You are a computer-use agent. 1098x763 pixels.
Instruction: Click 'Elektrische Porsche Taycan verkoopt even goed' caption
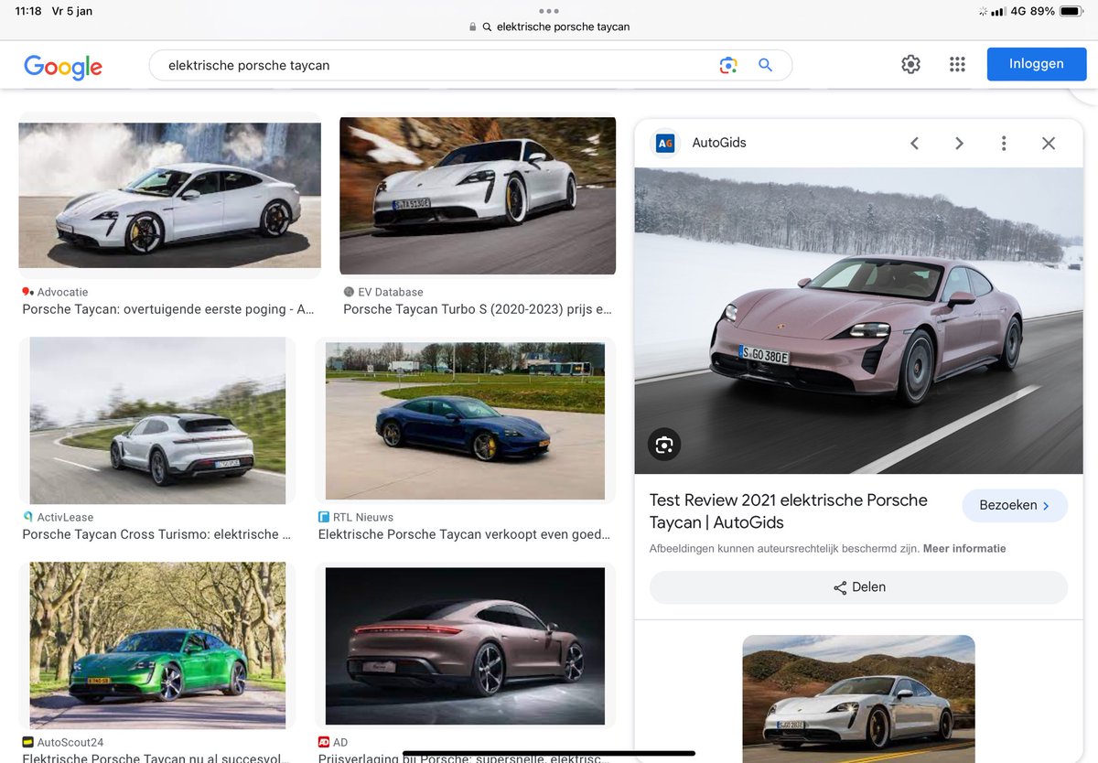click(464, 534)
